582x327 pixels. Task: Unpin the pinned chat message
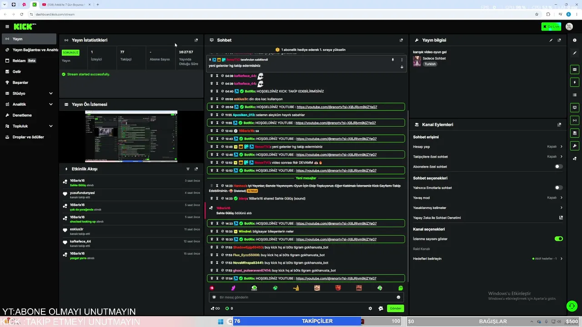[x=393, y=59]
